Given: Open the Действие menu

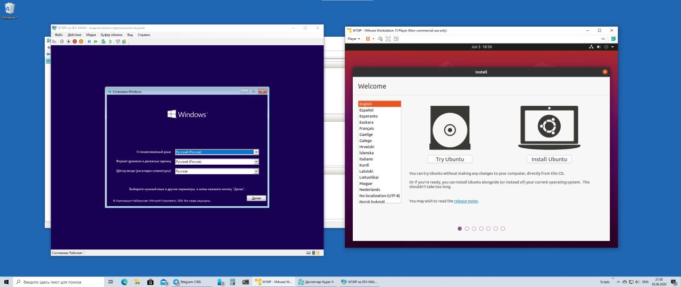Looking at the screenshot, I should [74, 35].
